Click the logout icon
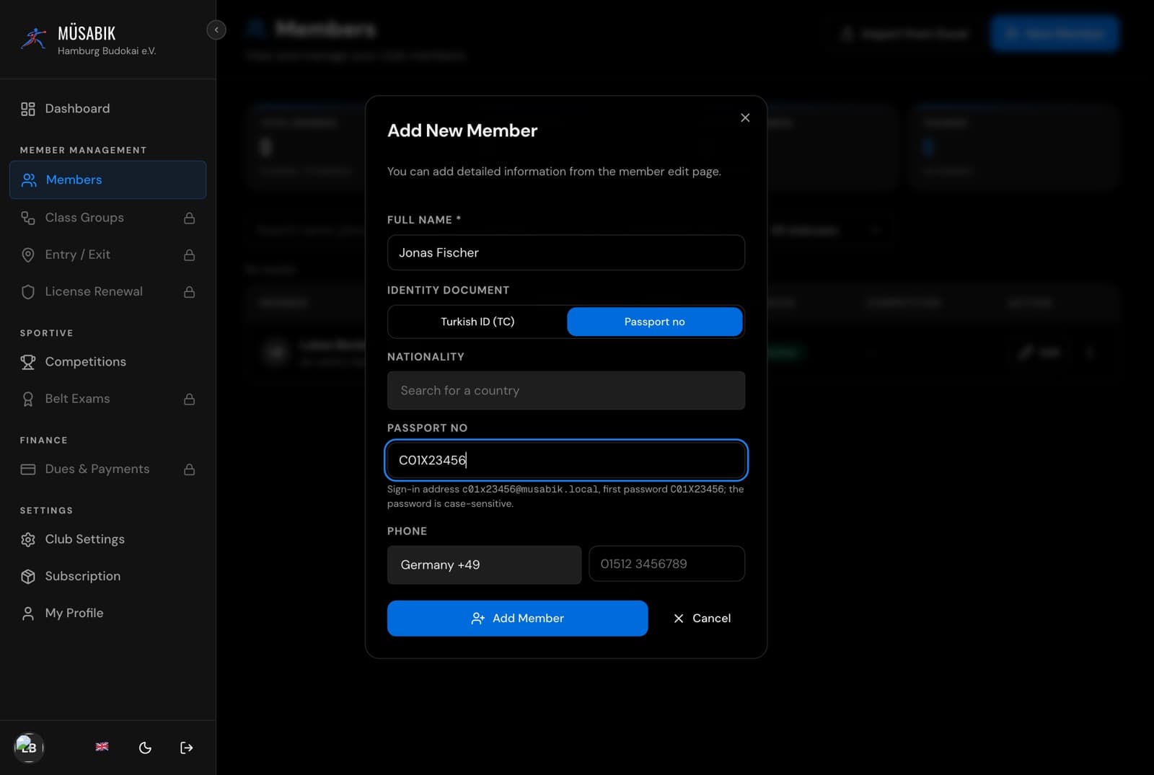The image size is (1154, 775). coord(187,748)
